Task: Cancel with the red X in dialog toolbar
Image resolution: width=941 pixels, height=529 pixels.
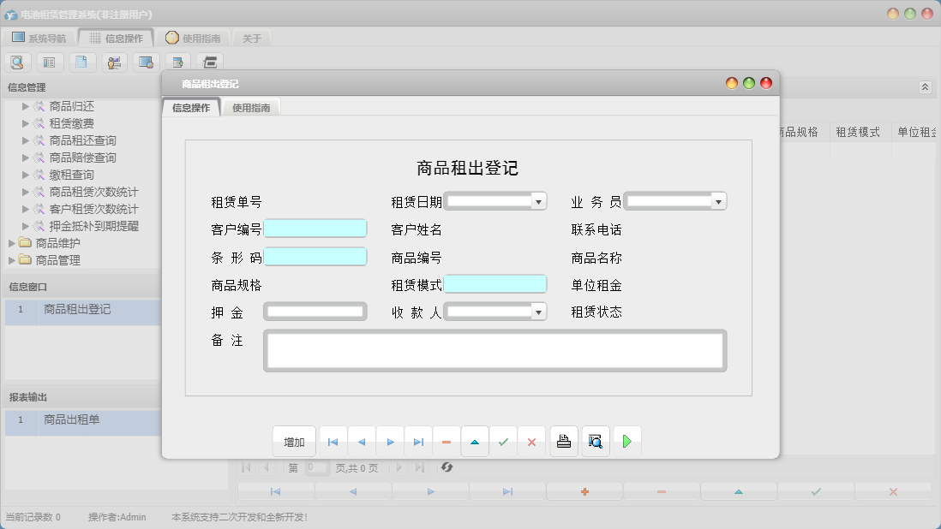Action: 531,442
